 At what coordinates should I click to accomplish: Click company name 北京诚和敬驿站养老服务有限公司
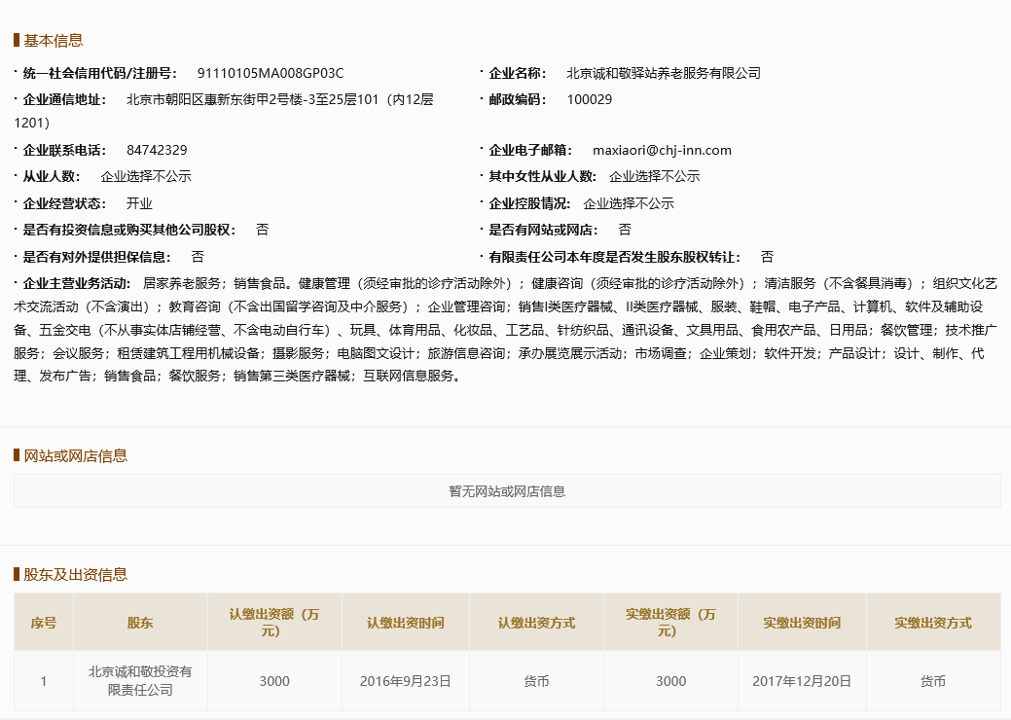coord(664,74)
